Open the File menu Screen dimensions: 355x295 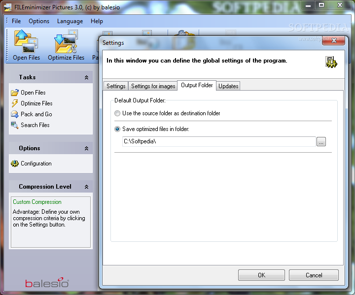(x=16, y=21)
